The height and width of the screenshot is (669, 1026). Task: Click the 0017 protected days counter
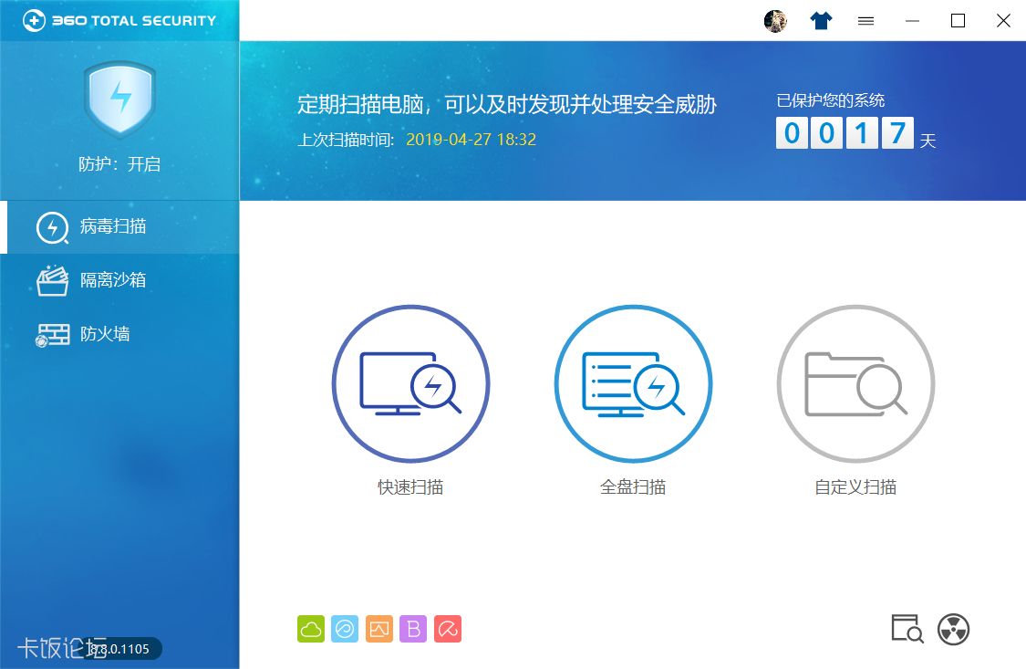(845, 133)
